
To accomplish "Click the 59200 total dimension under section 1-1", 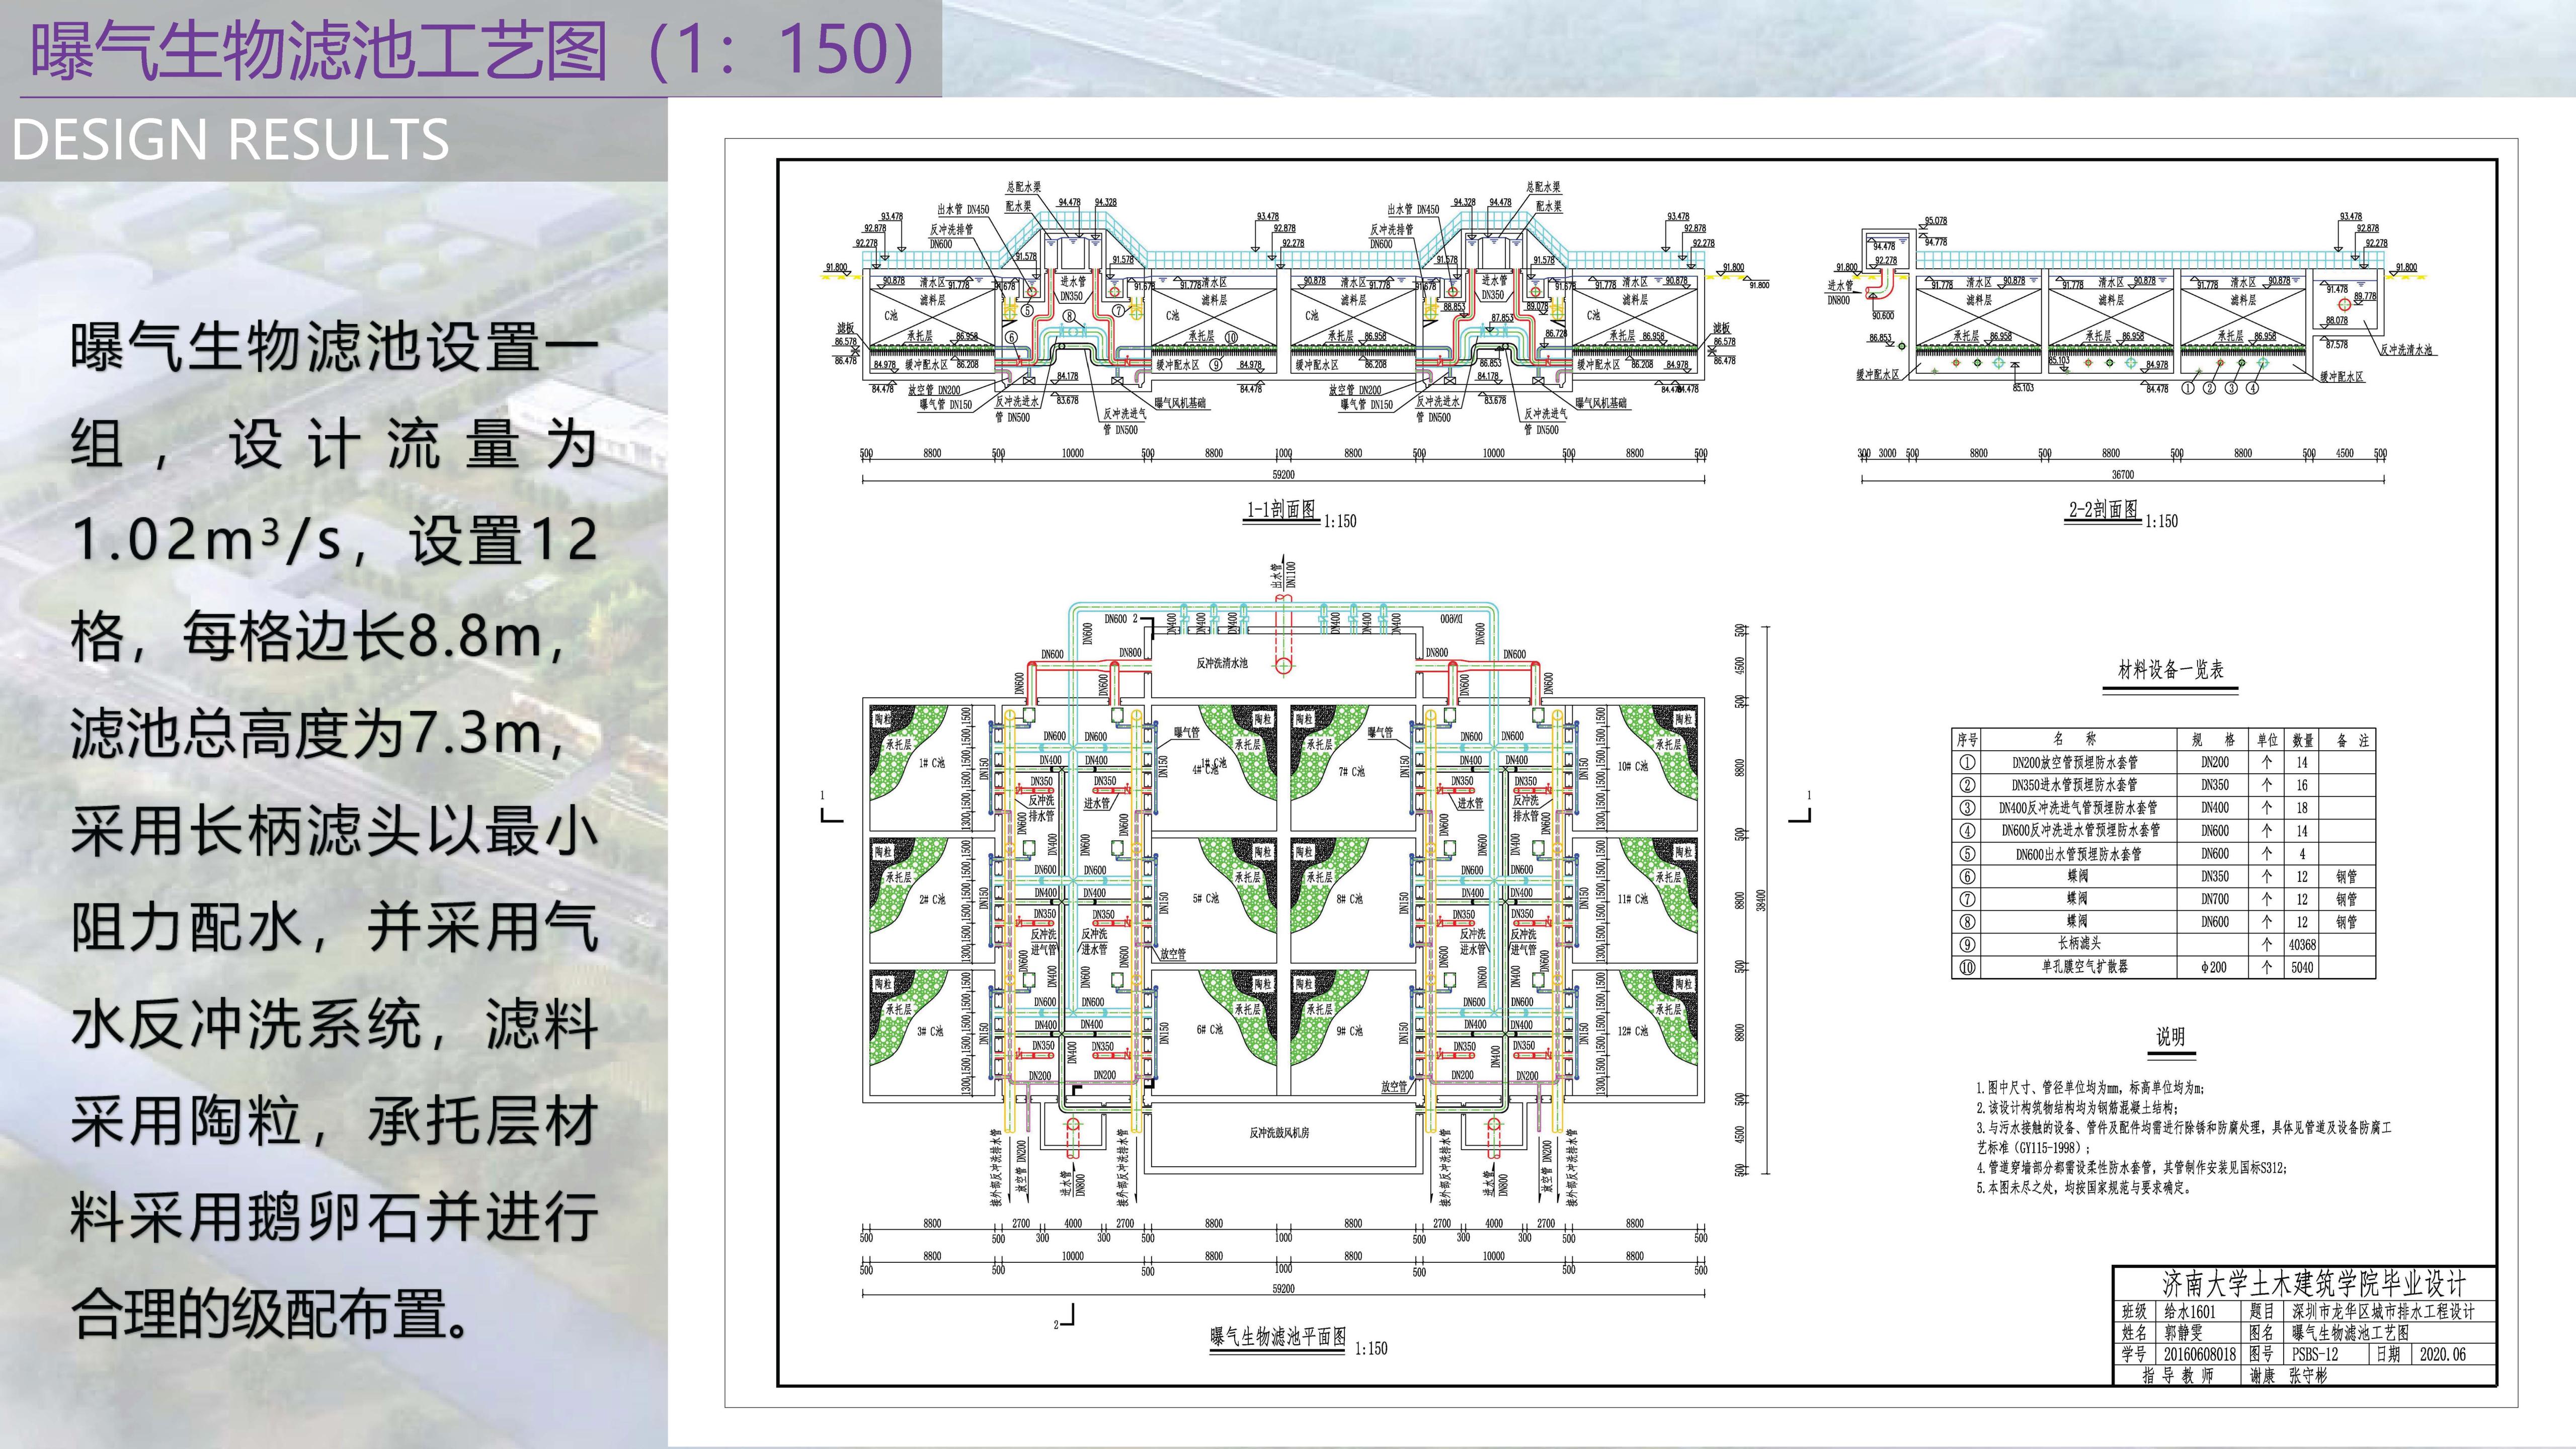I will 1283,475.
